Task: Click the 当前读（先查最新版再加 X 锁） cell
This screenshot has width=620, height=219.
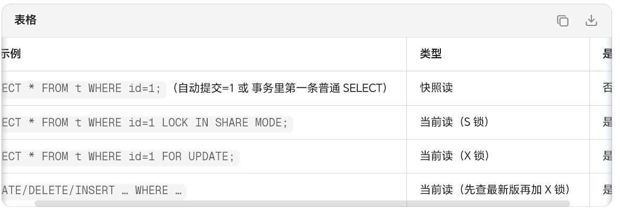Action: [494, 190]
